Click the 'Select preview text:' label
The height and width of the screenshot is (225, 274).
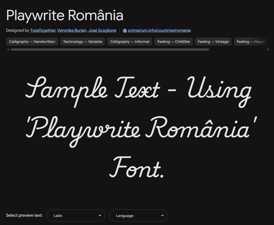pos(24,215)
